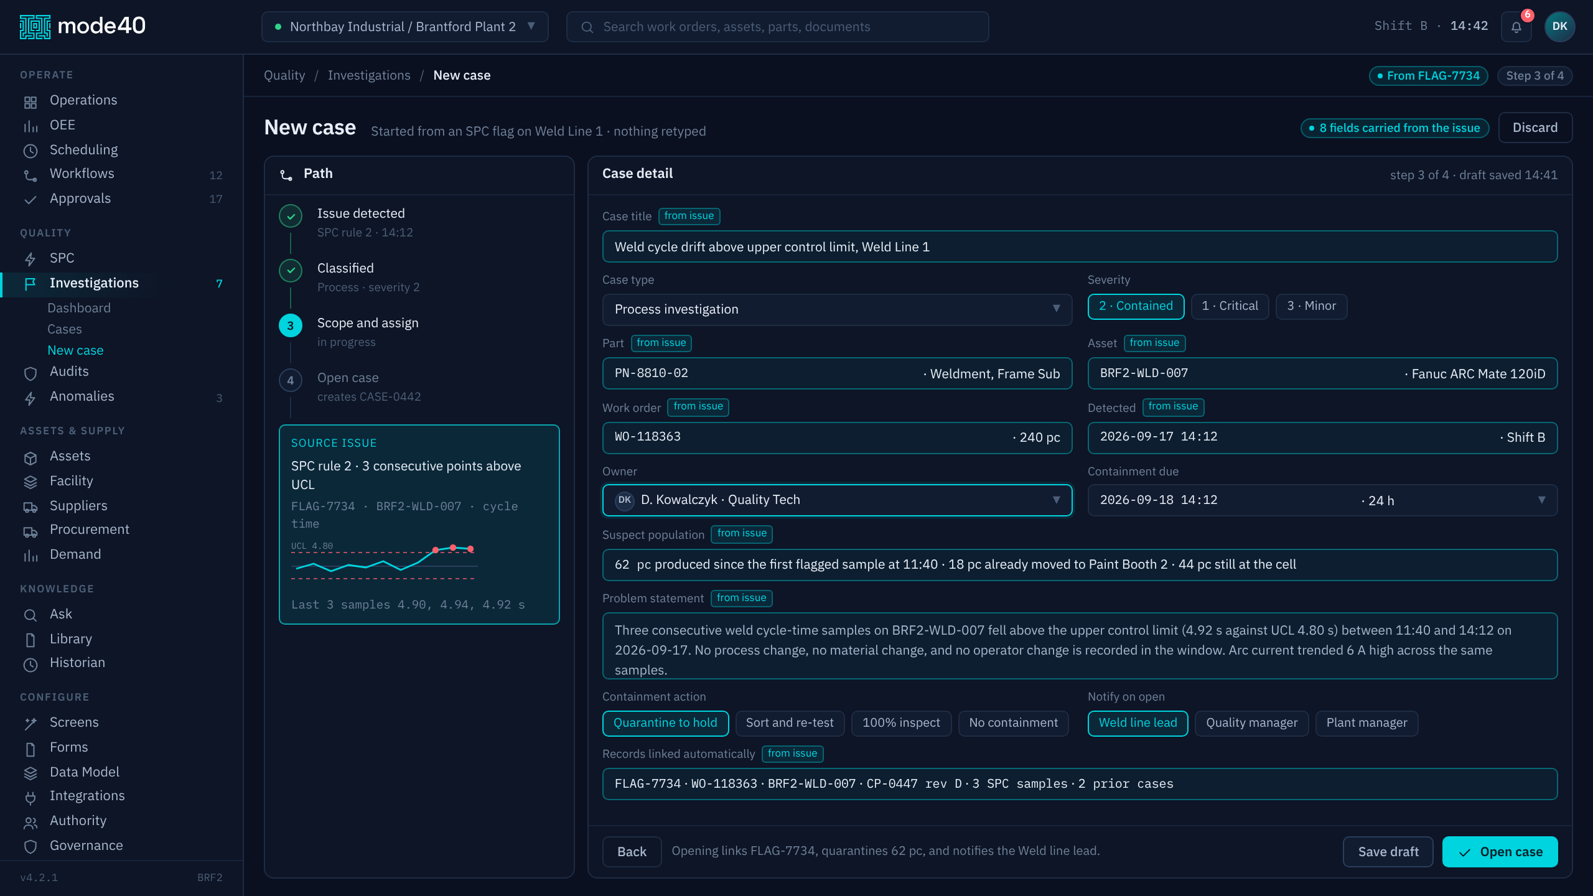Open Ask via its magnifier icon
This screenshot has width=1593, height=896.
click(30, 615)
